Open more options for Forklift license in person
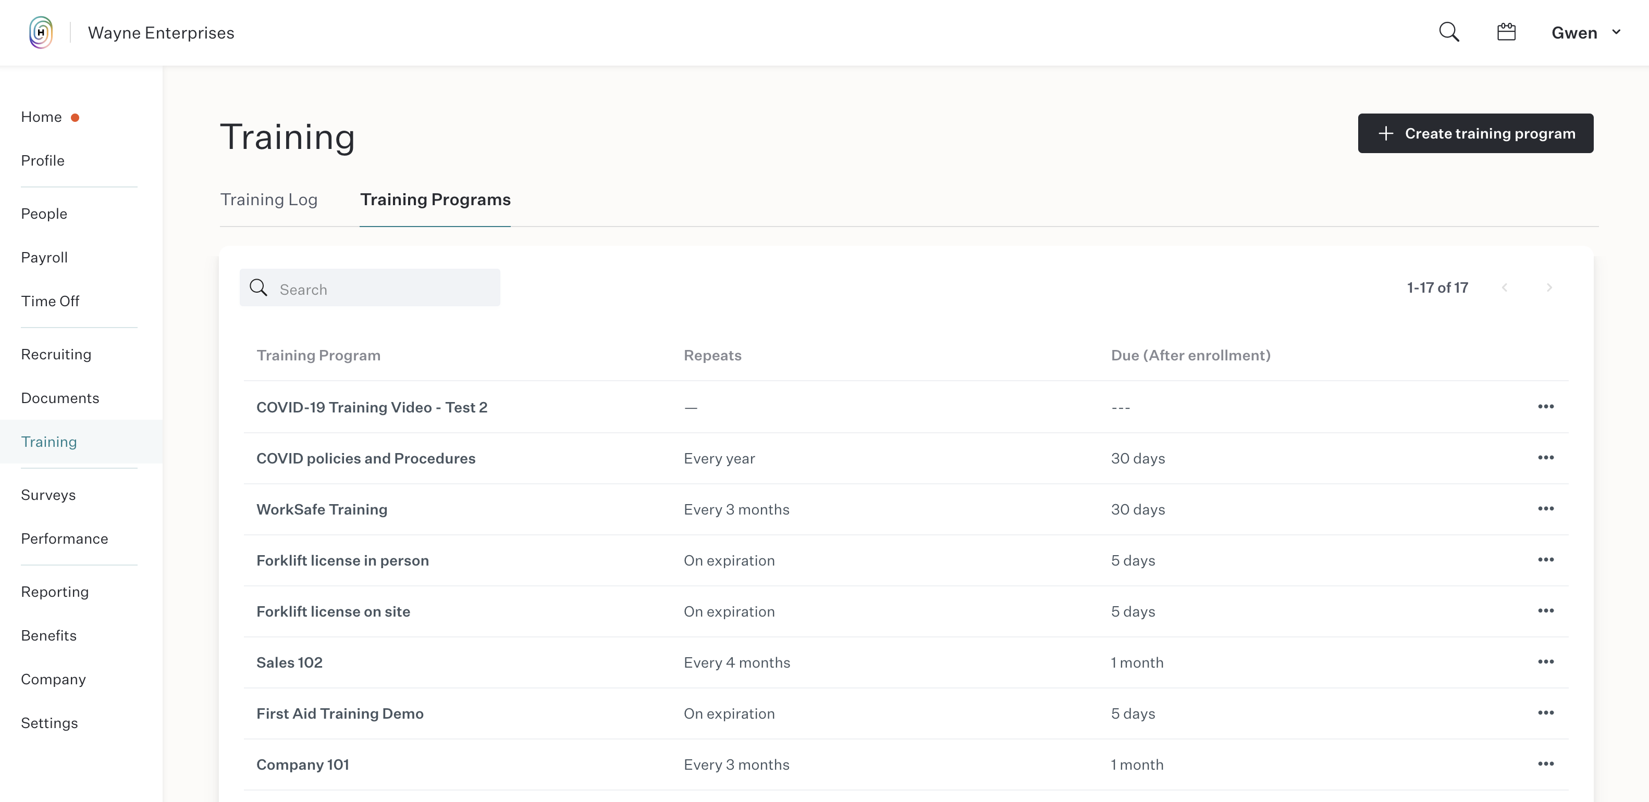Image resolution: width=1649 pixels, height=802 pixels. coord(1546,560)
